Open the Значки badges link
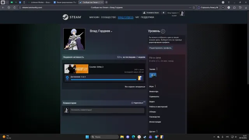Image resolution: width=249 pixels, height=140 pixels. (x=152, y=69)
